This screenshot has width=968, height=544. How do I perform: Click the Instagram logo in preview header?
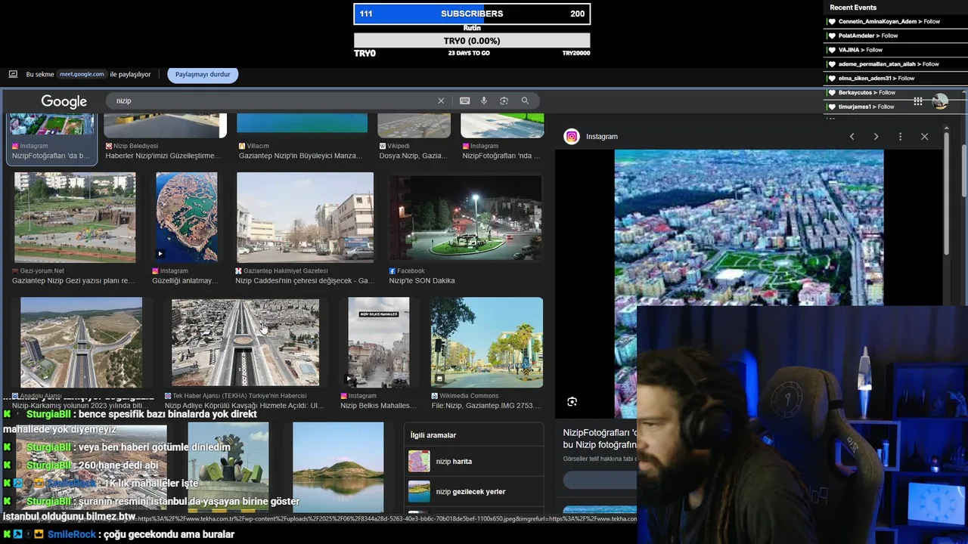(572, 137)
